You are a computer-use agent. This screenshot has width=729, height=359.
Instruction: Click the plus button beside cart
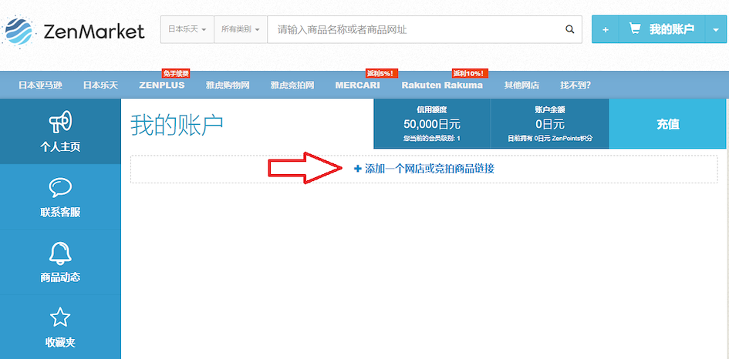tap(606, 29)
